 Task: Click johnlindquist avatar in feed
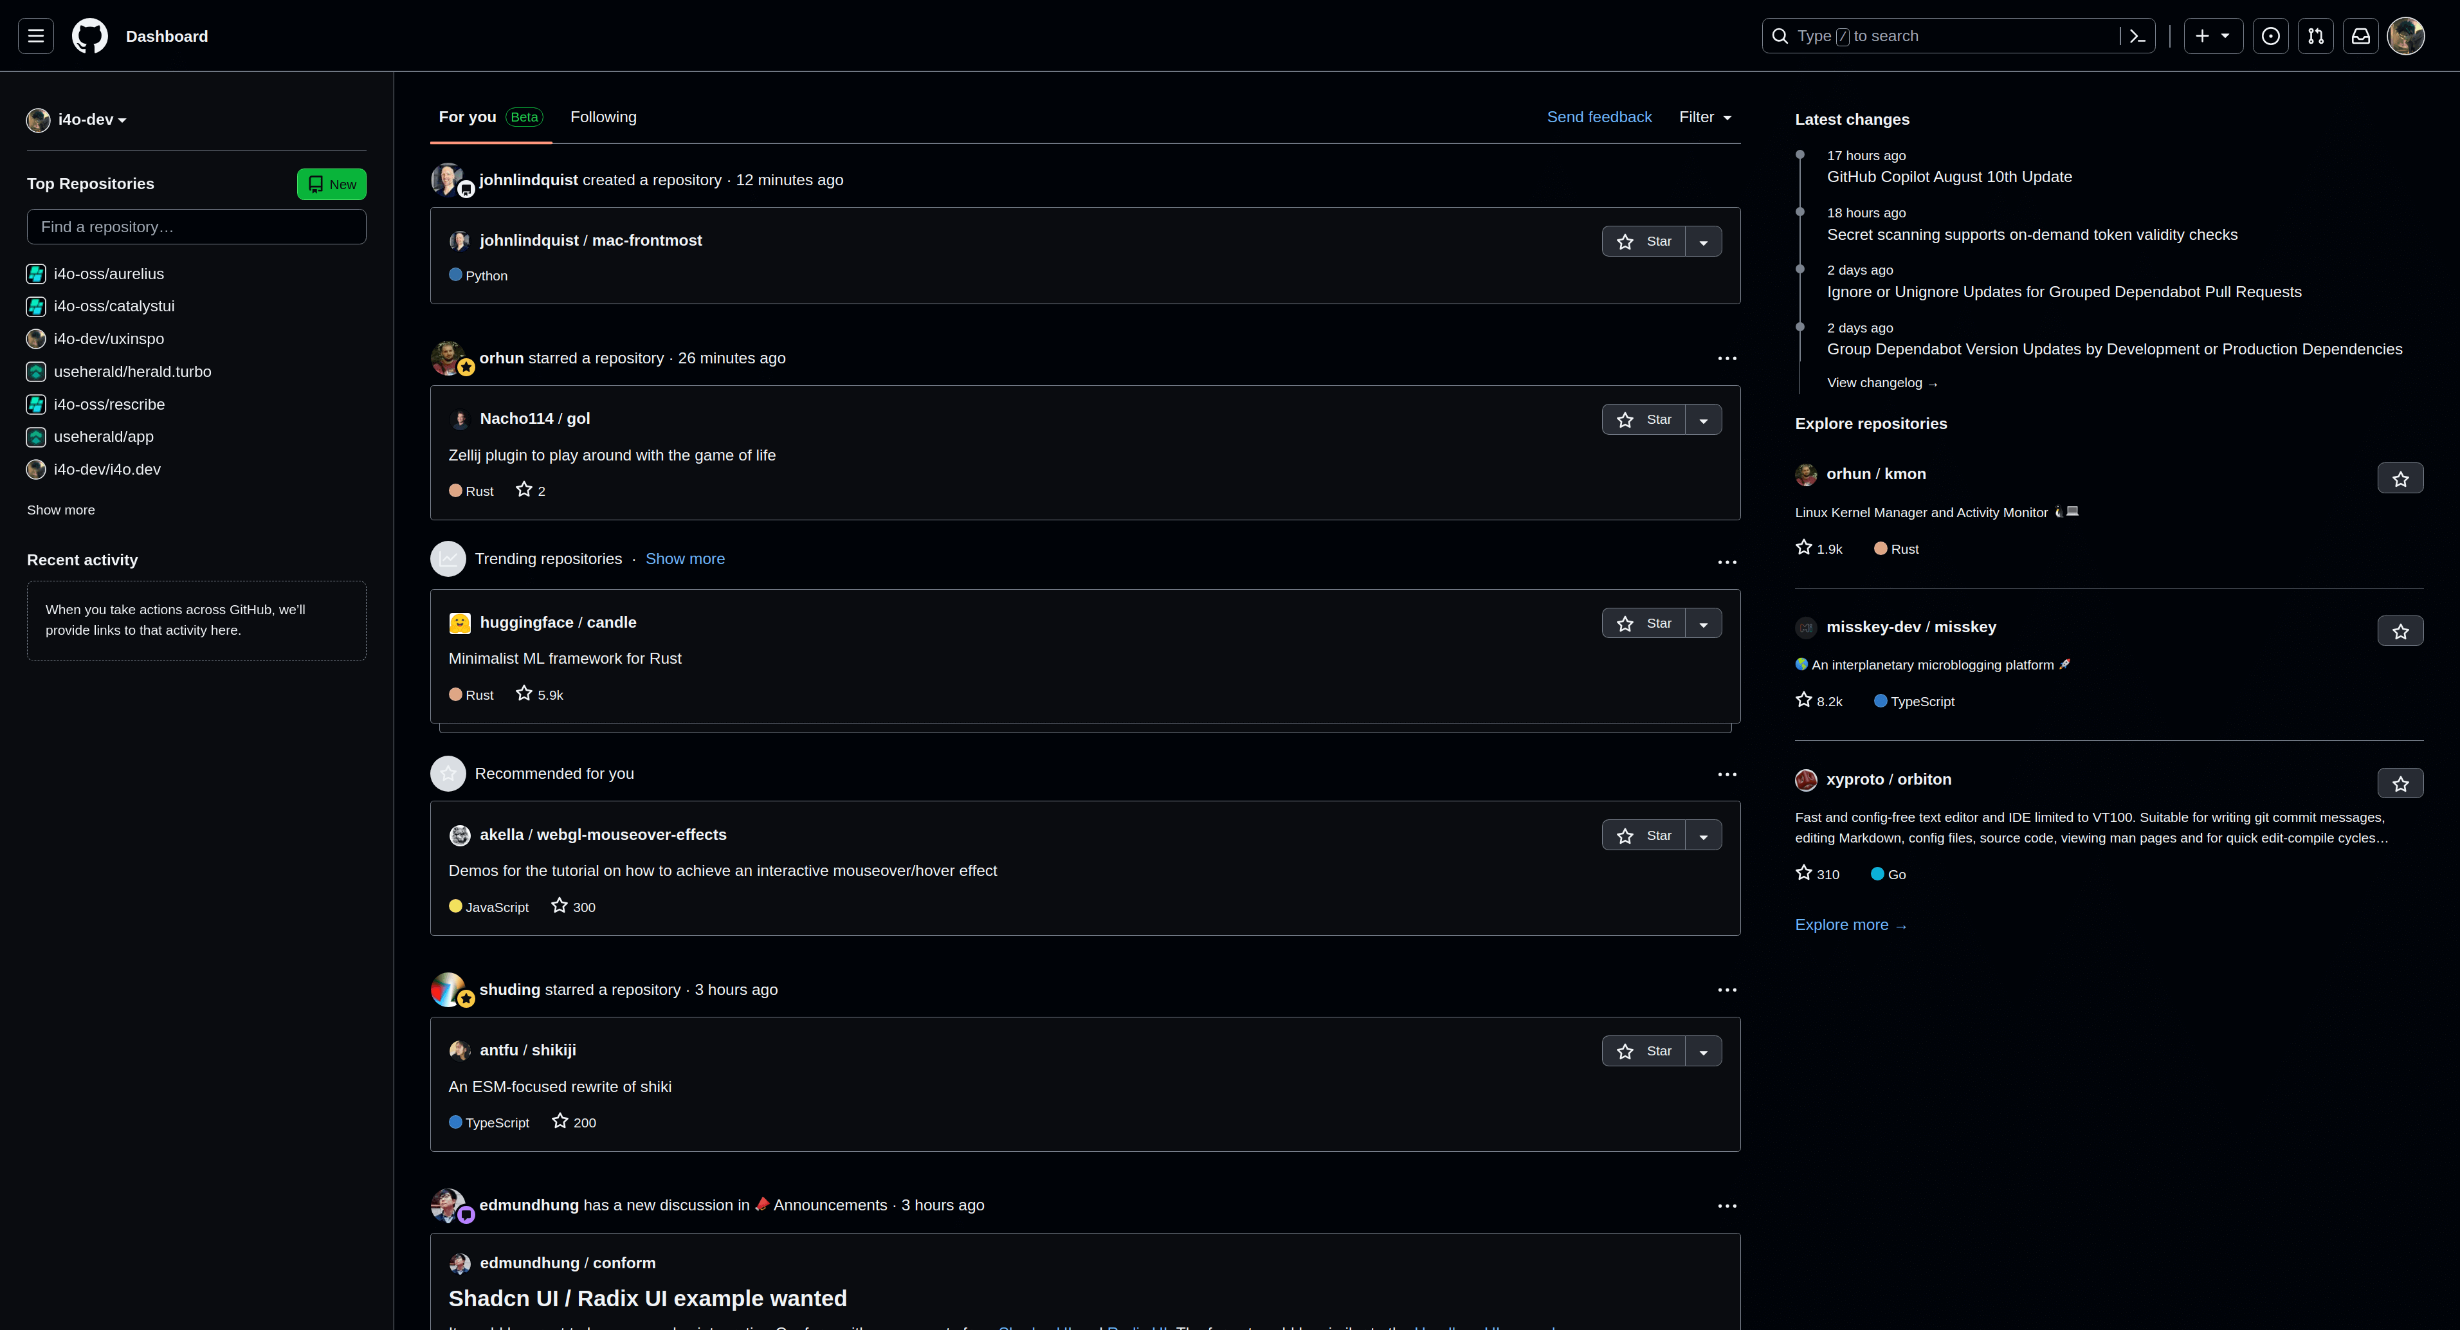coord(448,179)
